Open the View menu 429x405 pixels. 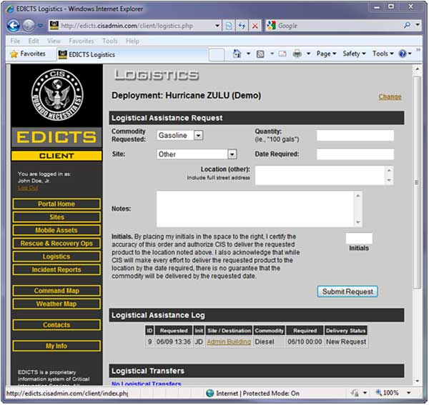tap(54, 41)
